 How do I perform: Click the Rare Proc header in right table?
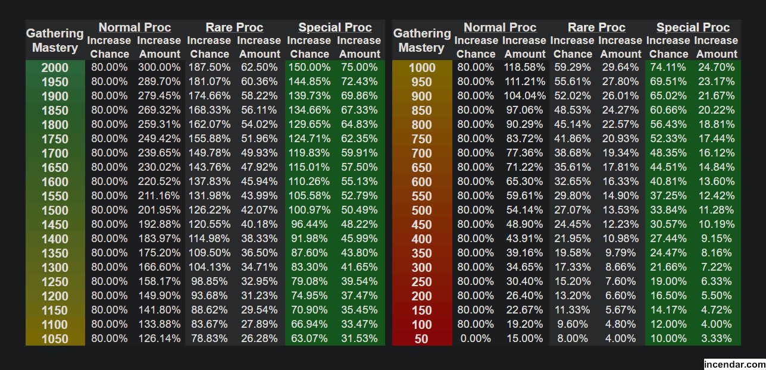click(596, 27)
